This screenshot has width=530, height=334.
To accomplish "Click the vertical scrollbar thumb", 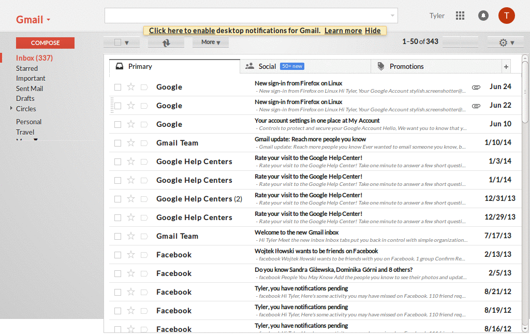I will (525, 91).
